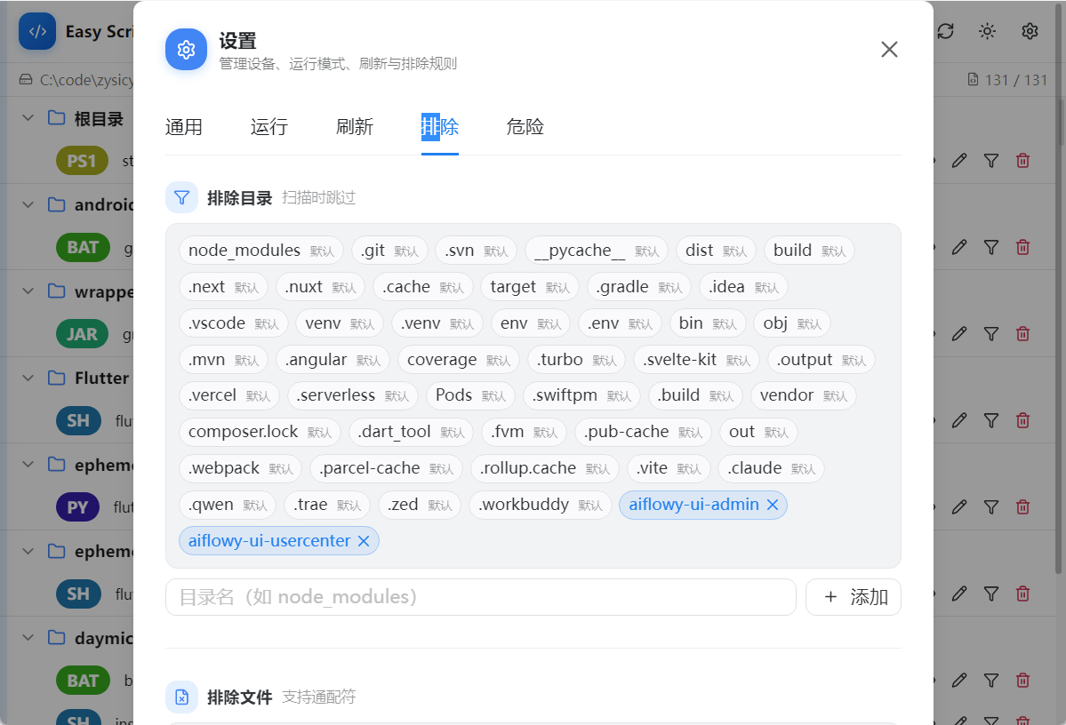The height and width of the screenshot is (725, 1066).
Task: Collapse the wrapper folder group
Action: [28, 291]
